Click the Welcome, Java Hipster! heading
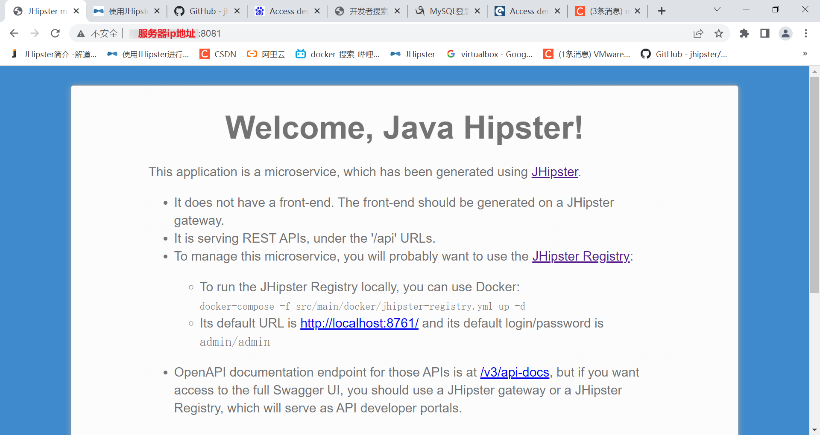The width and height of the screenshot is (820, 435). [404, 127]
